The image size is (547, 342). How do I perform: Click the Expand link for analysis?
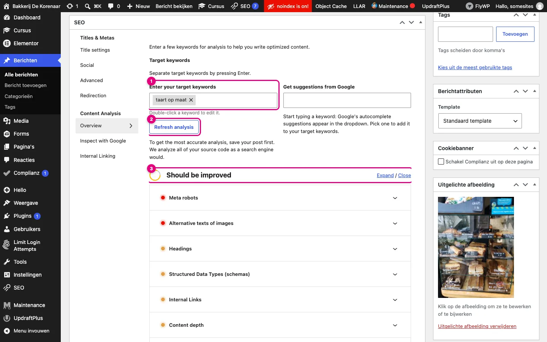pos(385,175)
